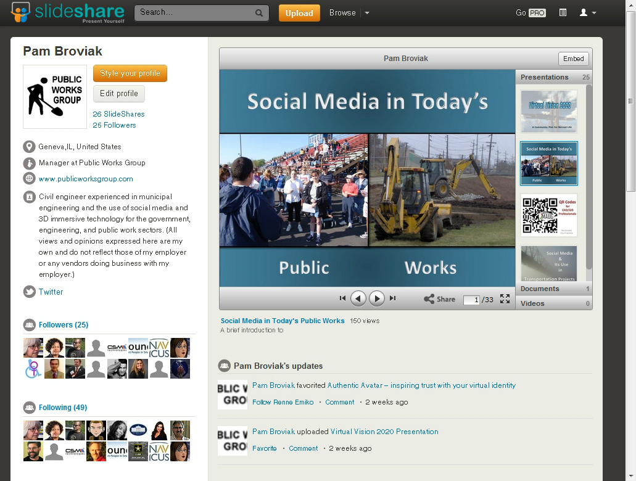Click the CSM follower avatar in Followers
636x481 pixels.
117,348
